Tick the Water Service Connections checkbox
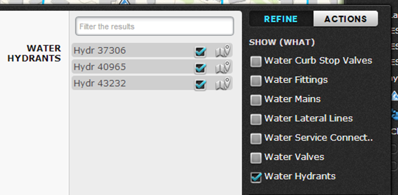The image size is (398, 195). [256, 139]
